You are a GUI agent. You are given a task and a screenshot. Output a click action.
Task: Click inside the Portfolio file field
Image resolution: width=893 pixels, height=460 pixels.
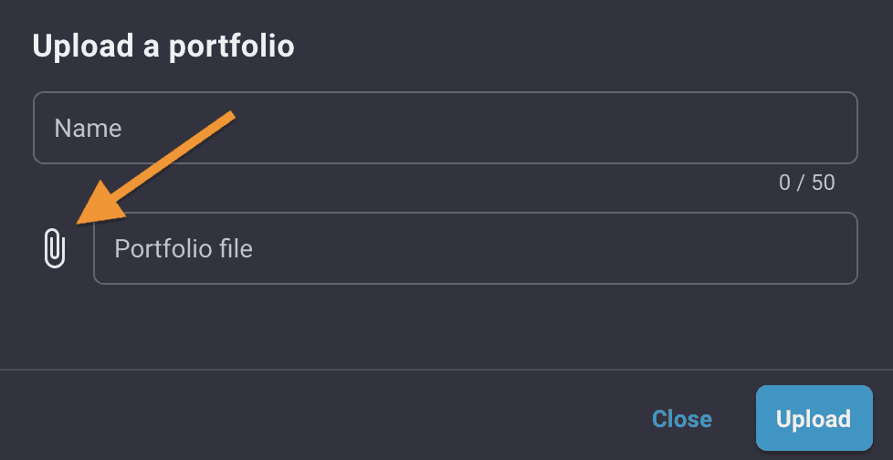(476, 248)
